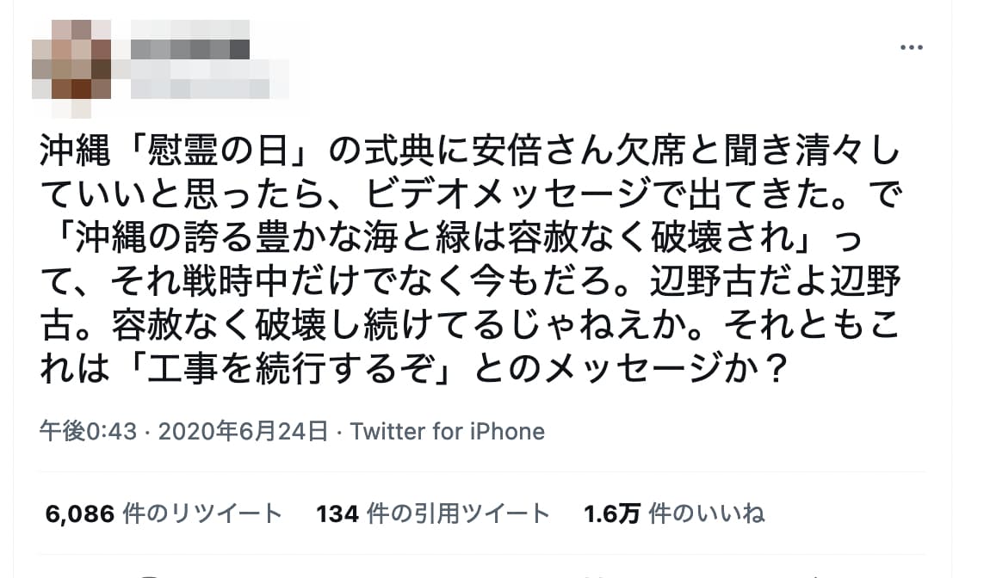Screen dimensions: 990x578
Task: Open the 件のリツイート list
Action: [202, 514]
